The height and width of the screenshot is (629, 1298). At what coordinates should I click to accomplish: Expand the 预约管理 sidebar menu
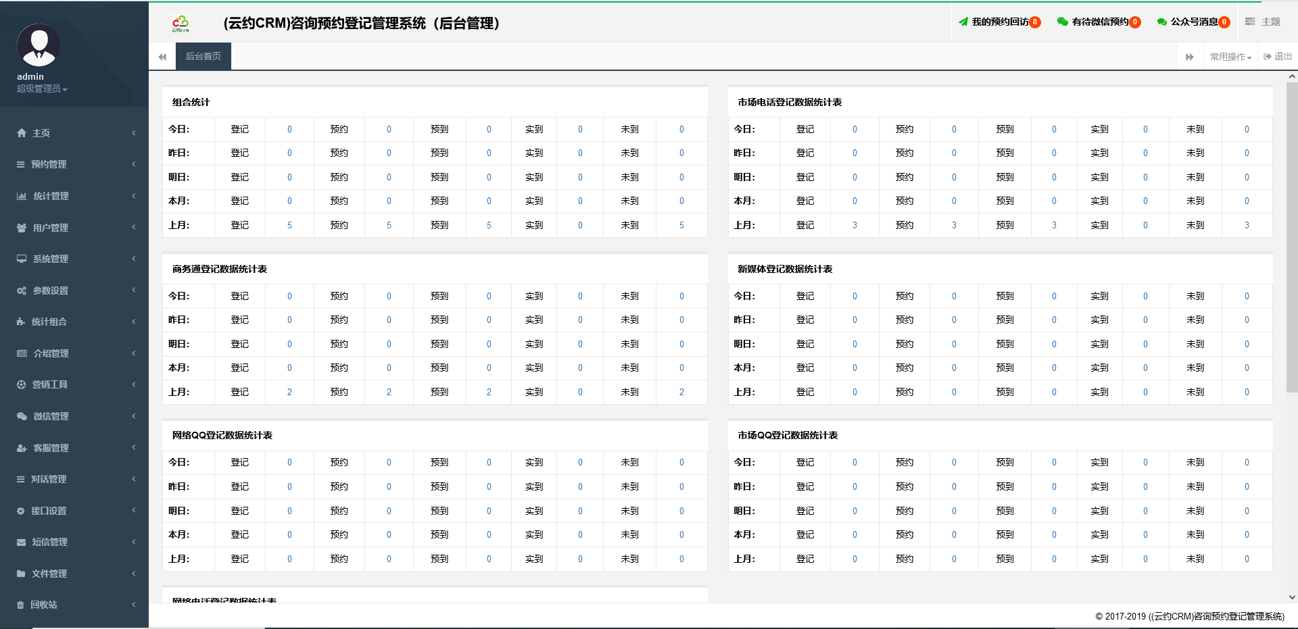(x=74, y=164)
